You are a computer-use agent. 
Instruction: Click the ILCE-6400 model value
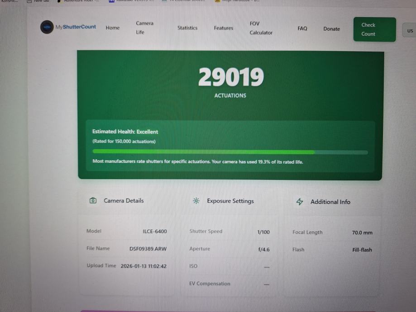pos(155,231)
